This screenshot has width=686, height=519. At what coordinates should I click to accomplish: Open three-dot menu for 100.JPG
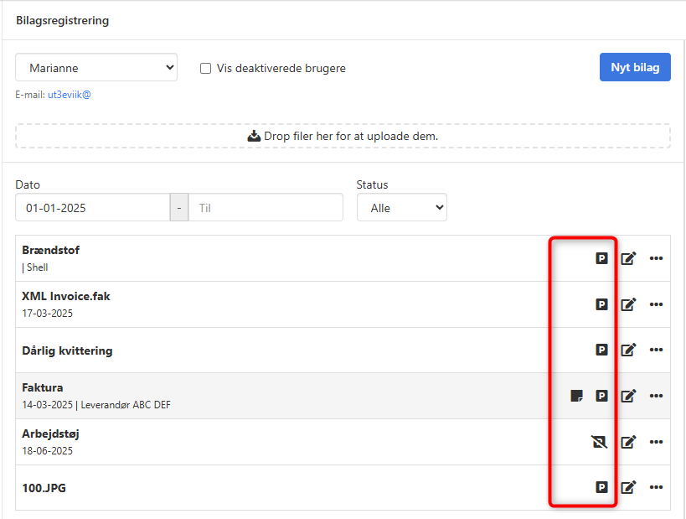(x=656, y=487)
